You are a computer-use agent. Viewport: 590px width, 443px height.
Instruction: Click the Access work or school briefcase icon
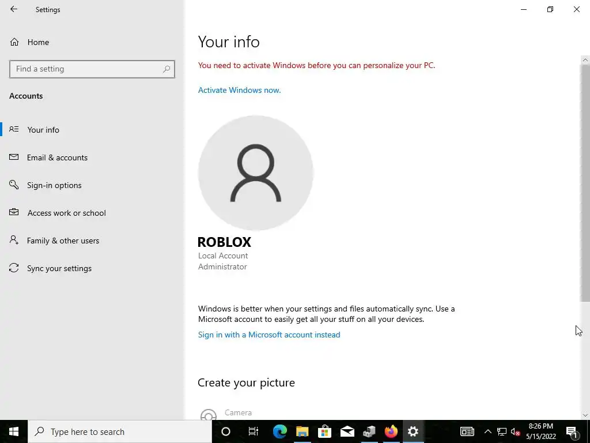pyautogui.click(x=14, y=212)
